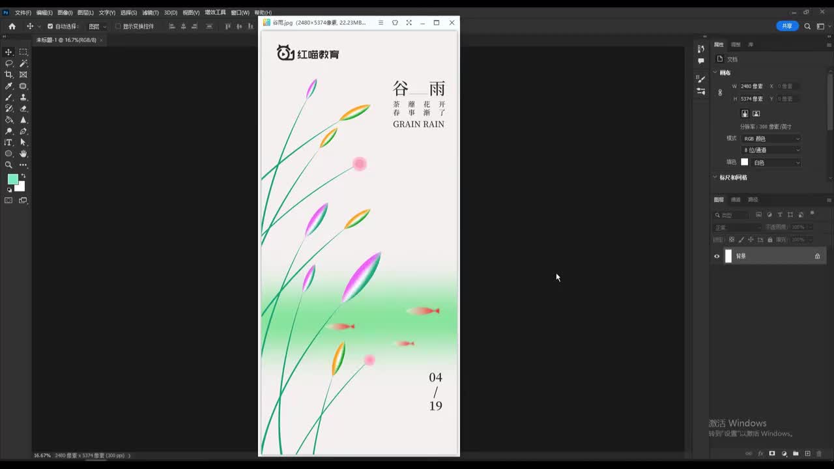Open the bit depth dropdown

[771, 150]
